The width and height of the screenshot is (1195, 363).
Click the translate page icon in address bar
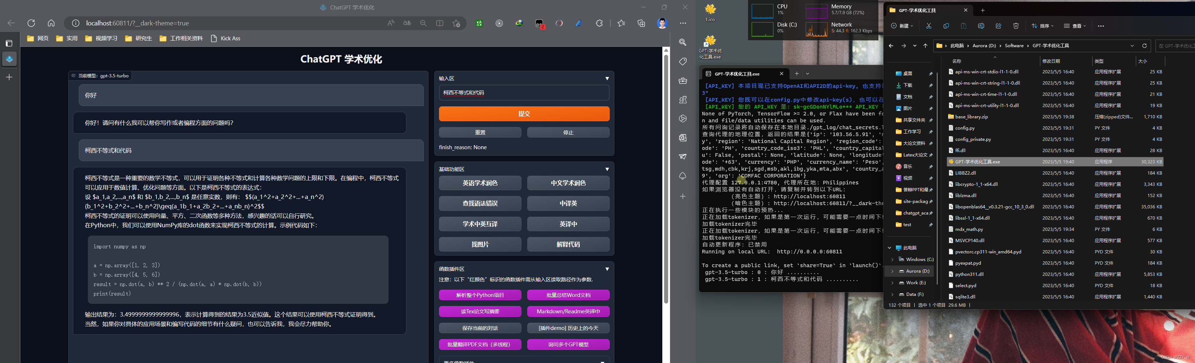tap(407, 23)
